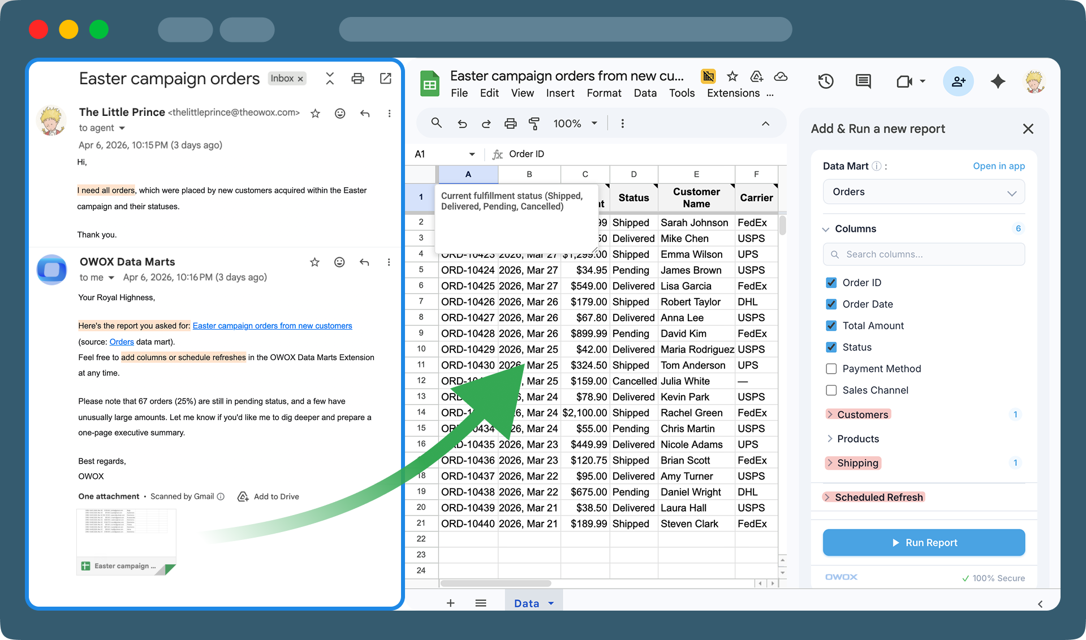Image resolution: width=1086 pixels, height=640 pixels.
Task: Click the Gemini sparkle icon
Action: pyautogui.click(x=998, y=81)
